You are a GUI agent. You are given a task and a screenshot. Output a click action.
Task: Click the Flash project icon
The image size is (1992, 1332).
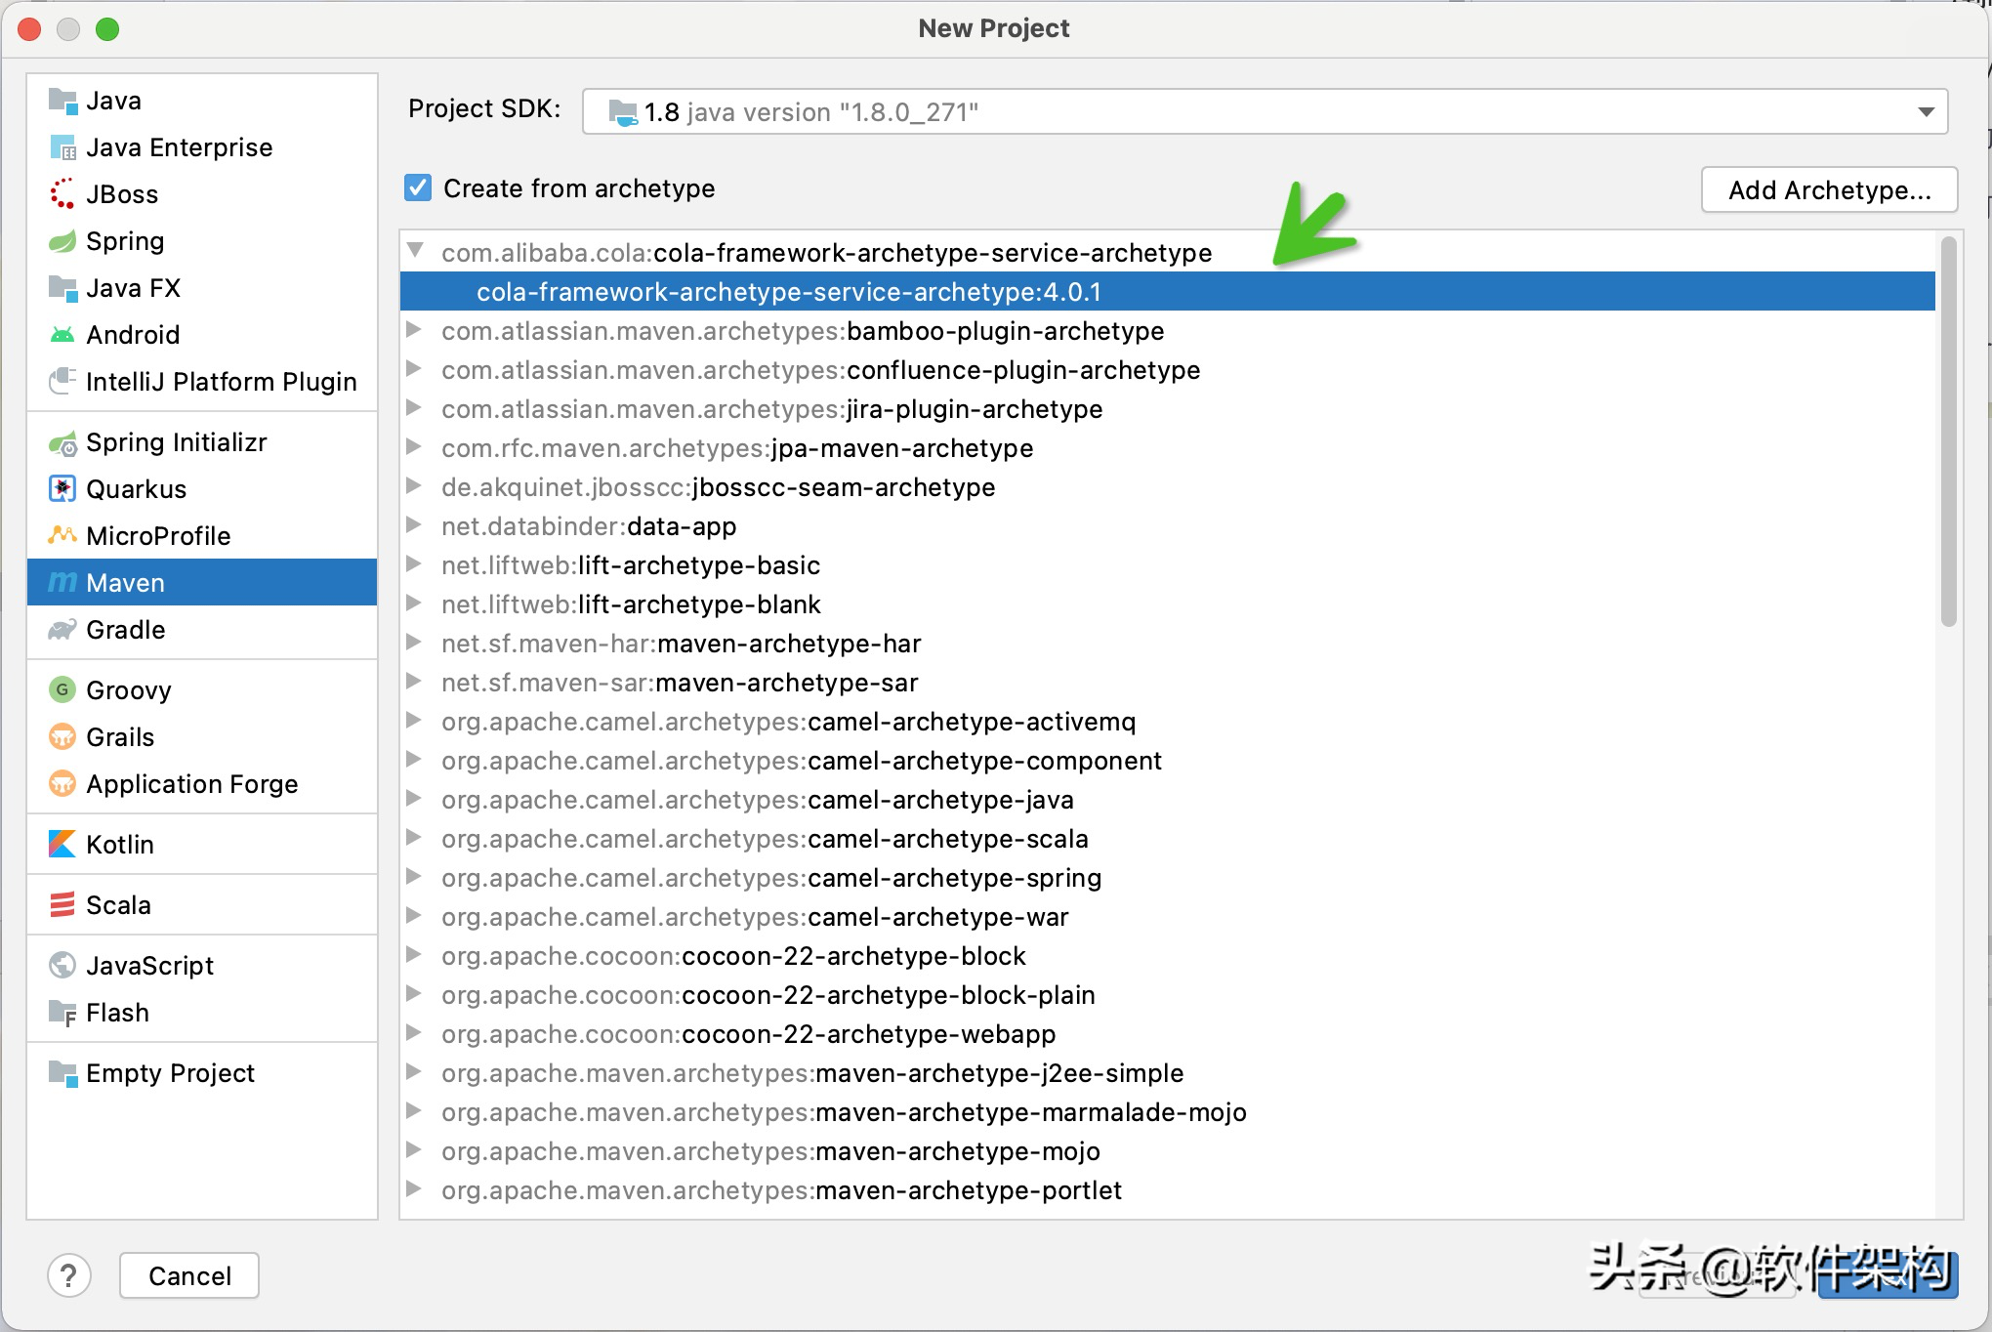62,1013
